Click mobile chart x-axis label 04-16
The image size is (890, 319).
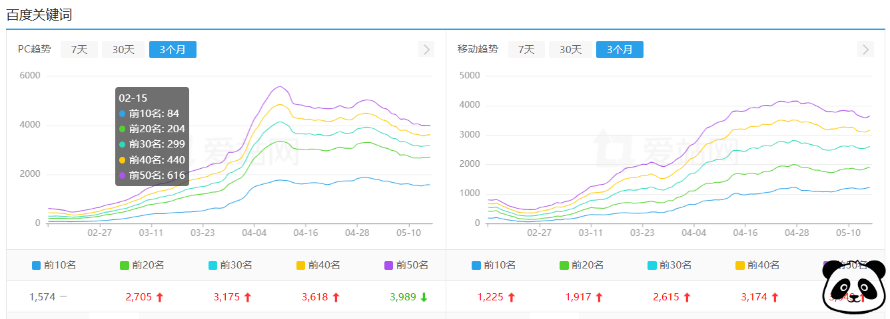click(x=745, y=234)
